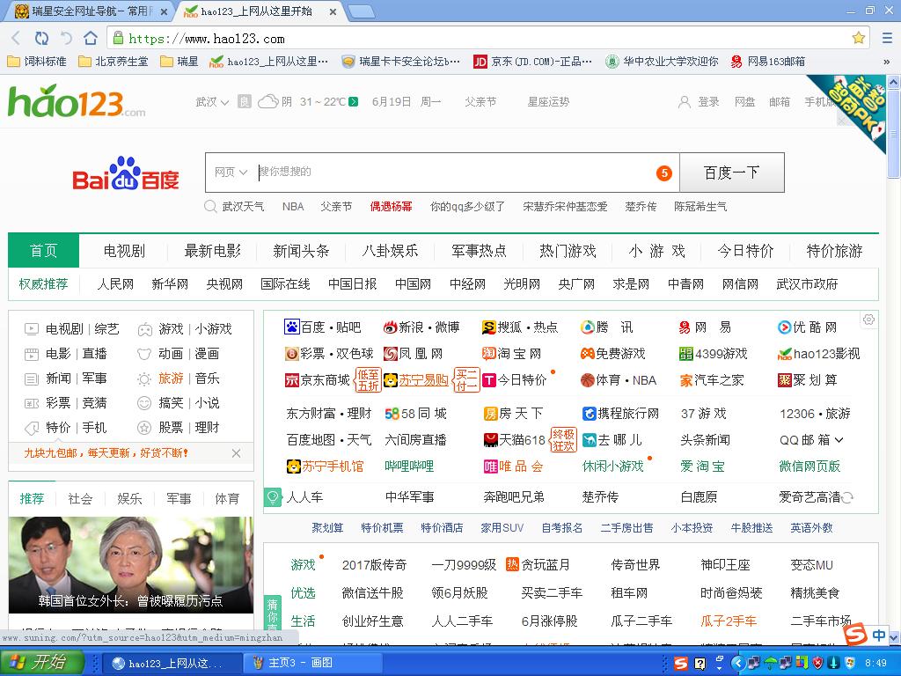Expand the 武汉 city selector
901x676 pixels.
pyautogui.click(x=212, y=102)
